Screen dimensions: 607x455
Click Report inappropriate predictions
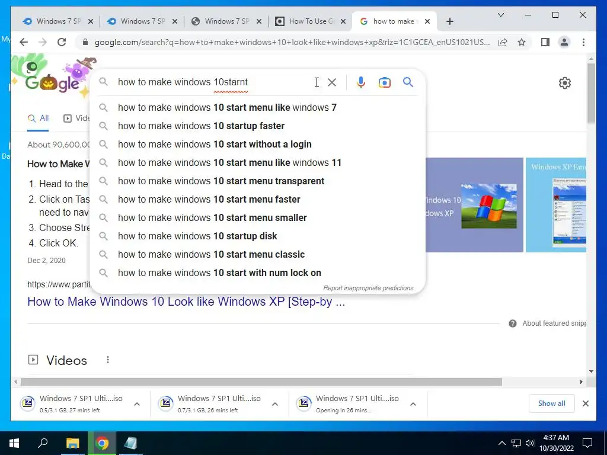click(368, 289)
